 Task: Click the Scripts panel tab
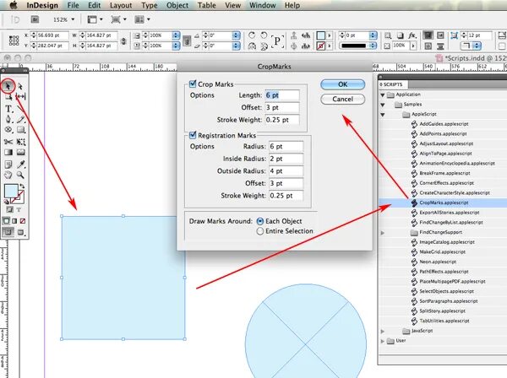tap(393, 84)
